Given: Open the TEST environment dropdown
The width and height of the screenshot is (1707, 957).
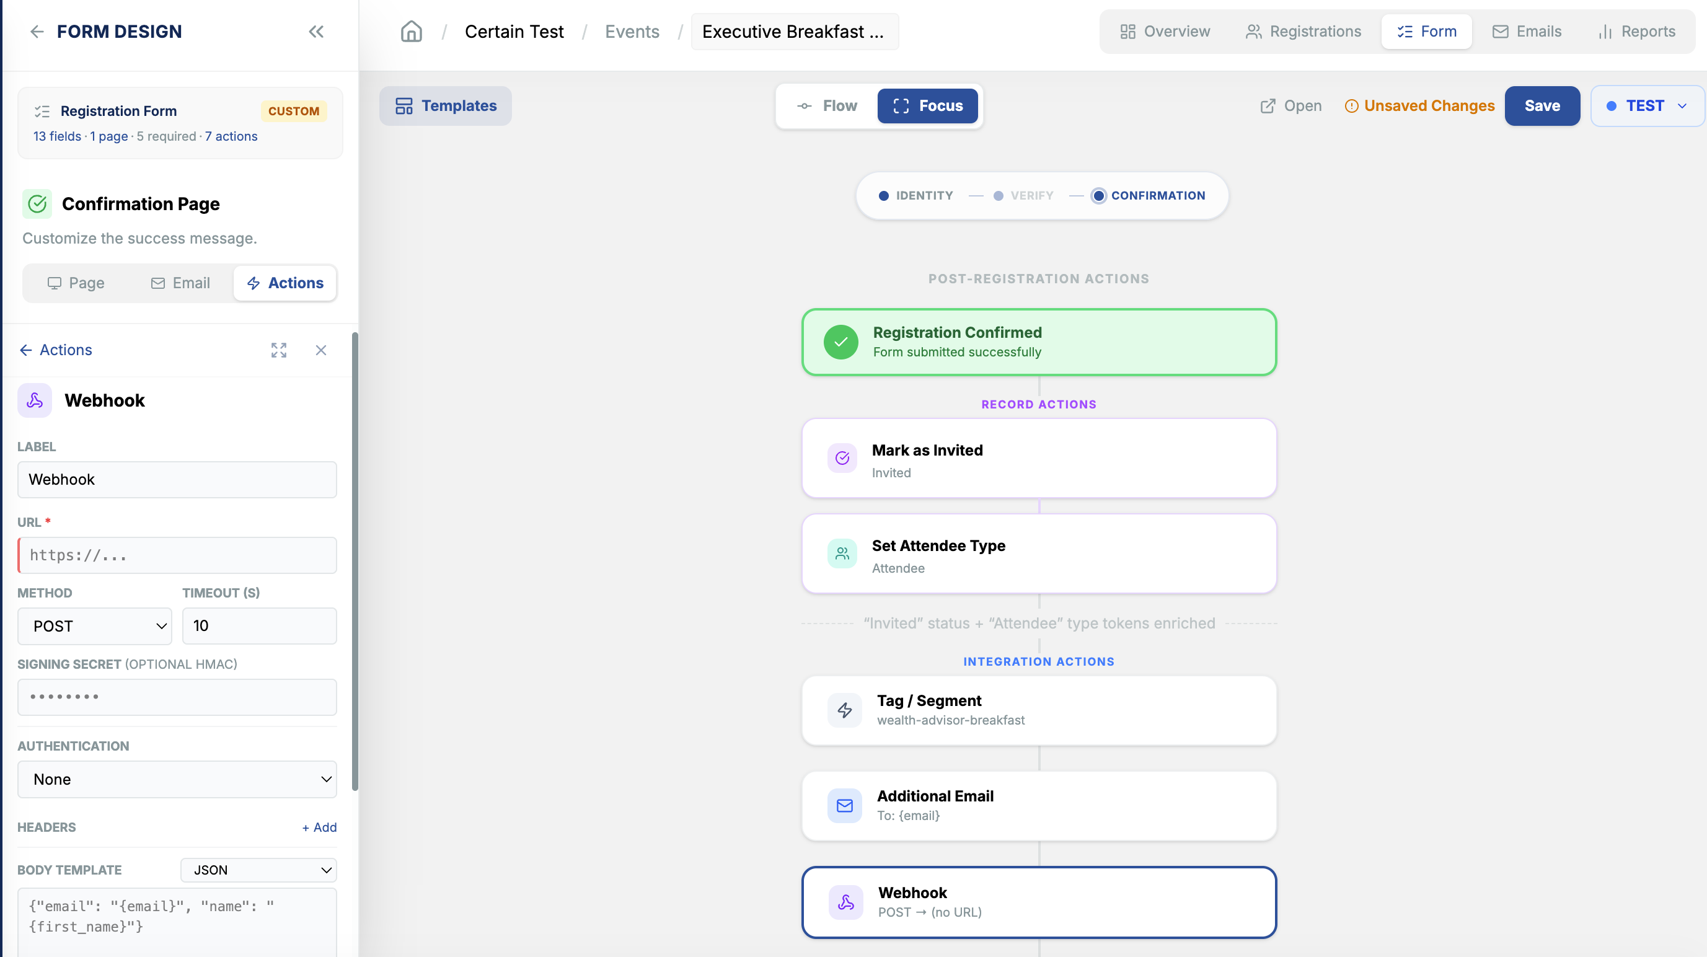Looking at the screenshot, I should click(x=1647, y=105).
